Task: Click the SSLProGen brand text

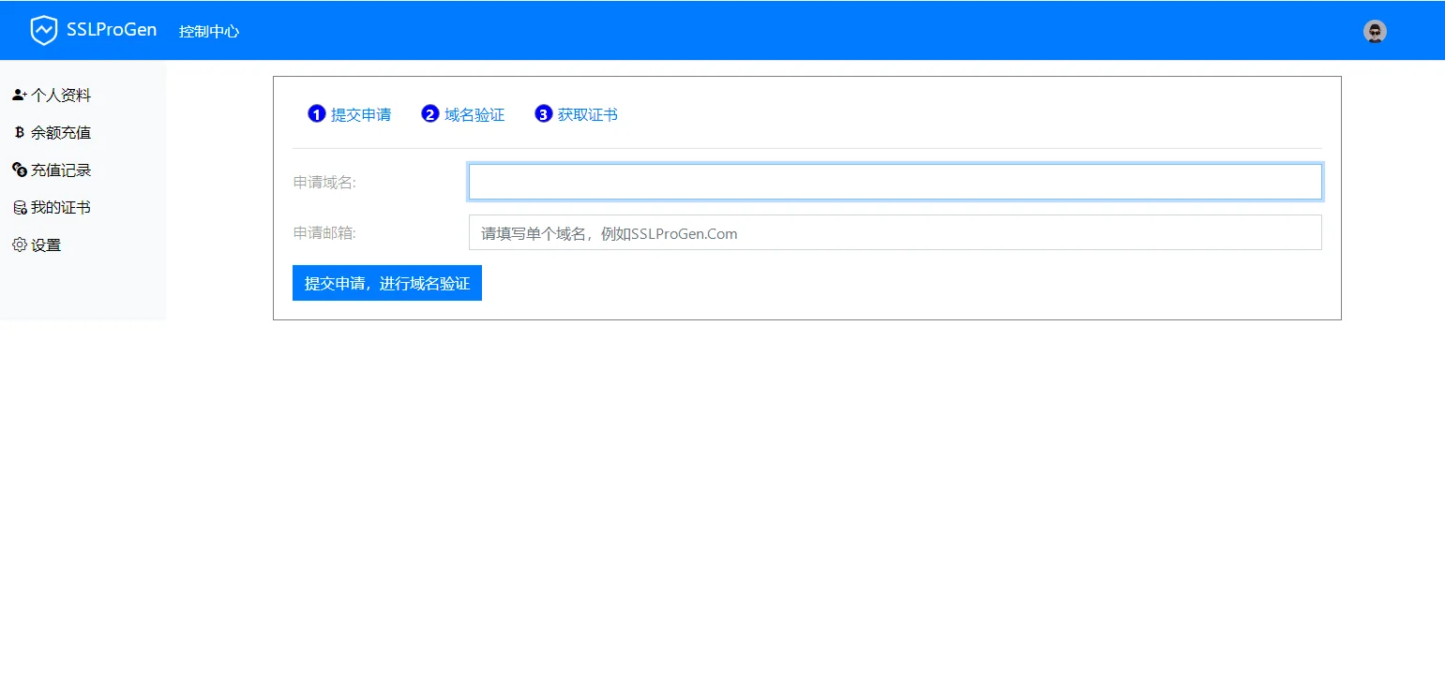Action: tap(113, 29)
